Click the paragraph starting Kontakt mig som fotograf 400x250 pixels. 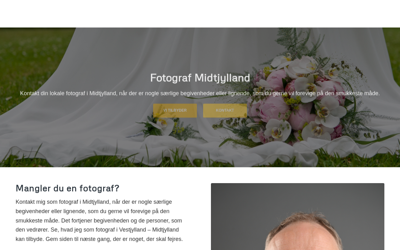99,221
